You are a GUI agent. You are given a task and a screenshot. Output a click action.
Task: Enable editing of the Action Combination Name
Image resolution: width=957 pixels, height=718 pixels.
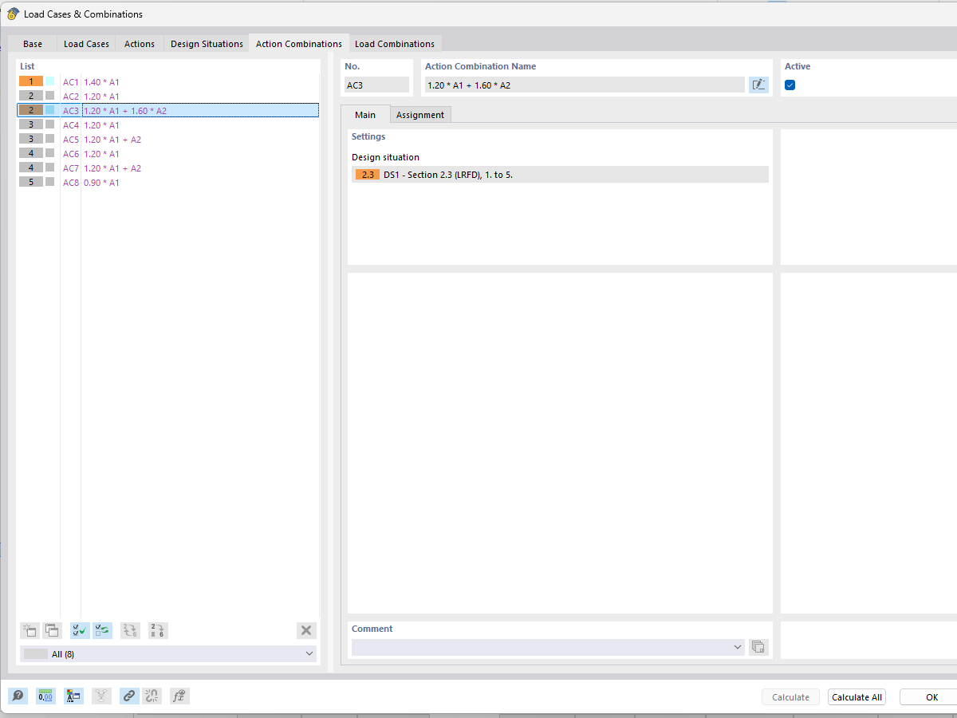pos(758,85)
